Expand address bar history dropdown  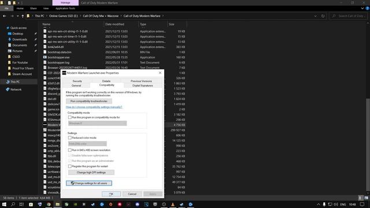point(316,16)
